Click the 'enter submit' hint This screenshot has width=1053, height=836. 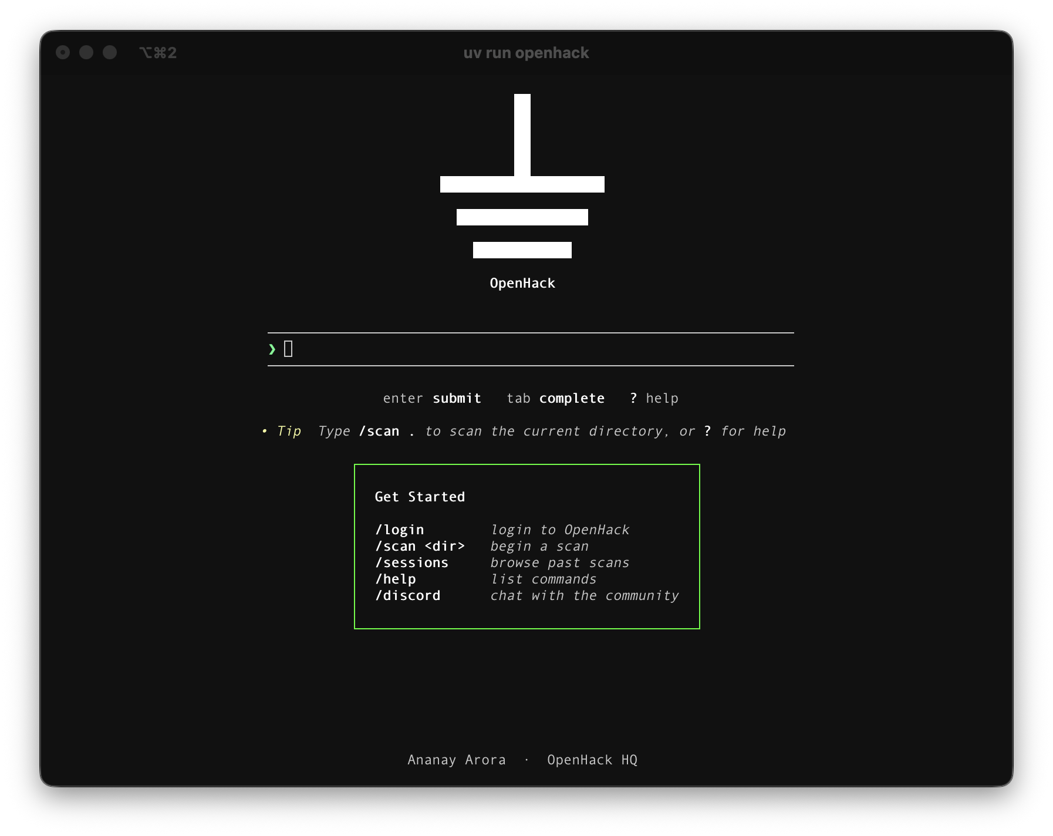[x=432, y=398]
